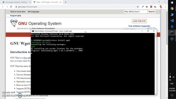Maximize the Command Prompt window
The height and width of the screenshot is (99, 176).
(x=148, y=31)
